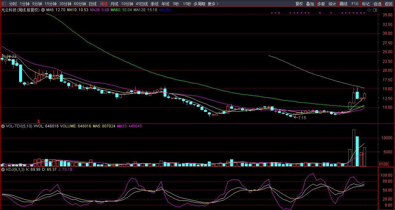
Task: Click the panel layout icon at top-left corner
Action: (4, 4)
